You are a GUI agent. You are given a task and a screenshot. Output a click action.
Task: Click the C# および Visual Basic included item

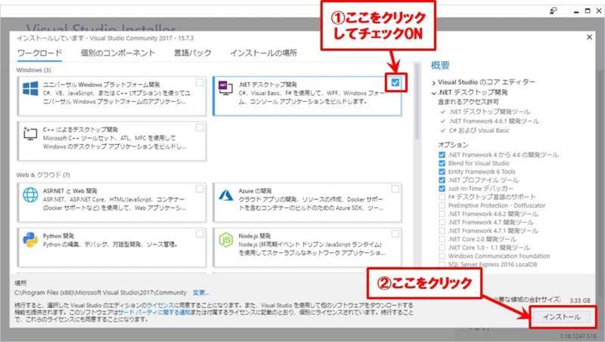(479, 131)
